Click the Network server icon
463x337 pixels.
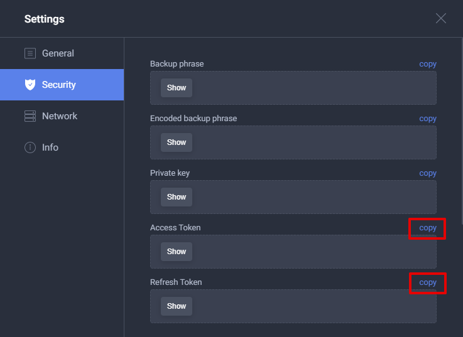coord(30,116)
